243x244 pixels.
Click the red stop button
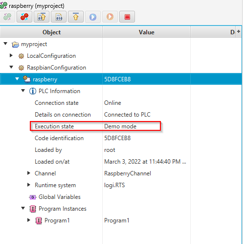tap(127, 17)
